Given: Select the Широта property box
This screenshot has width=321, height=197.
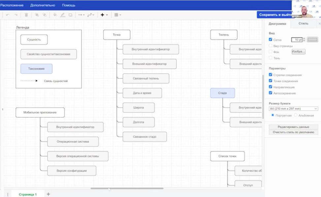Looking at the screenshot, I should coord(139,107).
